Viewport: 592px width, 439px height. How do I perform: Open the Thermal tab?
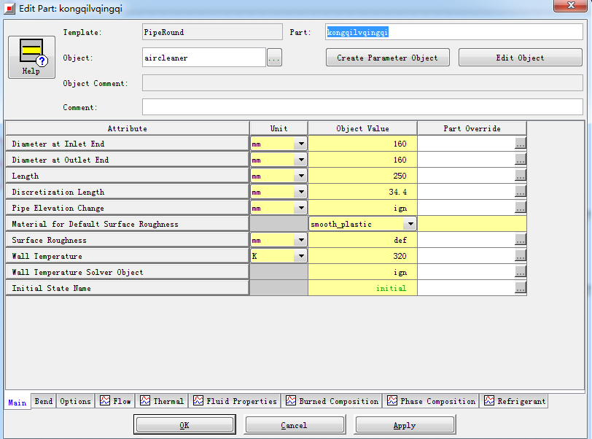(x=162, y=401)
